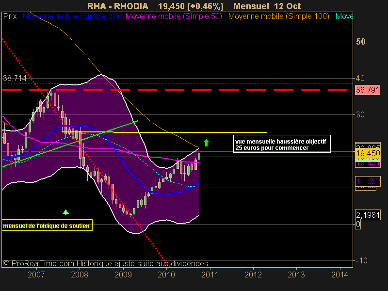Image resolution: width=388 pixels, height=291 pixels.
Task: Select the purple 11,652 price label
Action: click(x=368, y=181)
